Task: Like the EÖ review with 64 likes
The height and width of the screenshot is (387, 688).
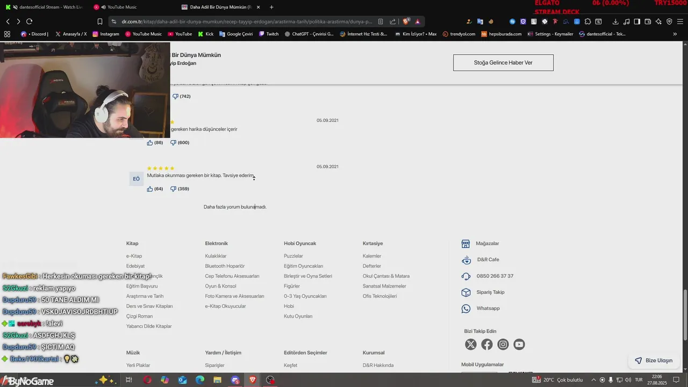Action: [150, 189]
